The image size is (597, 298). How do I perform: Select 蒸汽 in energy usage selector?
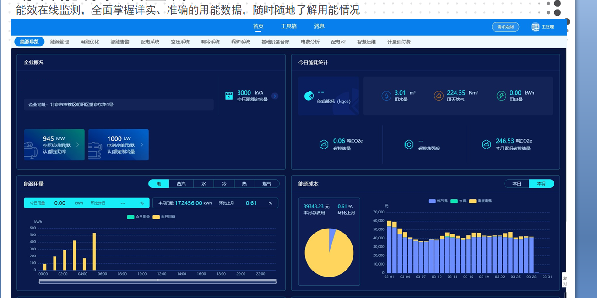tap(181, 184)
